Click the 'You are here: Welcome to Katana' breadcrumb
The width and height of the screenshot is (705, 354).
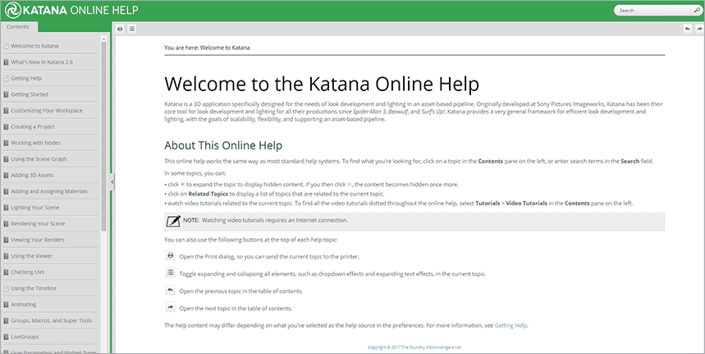207,48
